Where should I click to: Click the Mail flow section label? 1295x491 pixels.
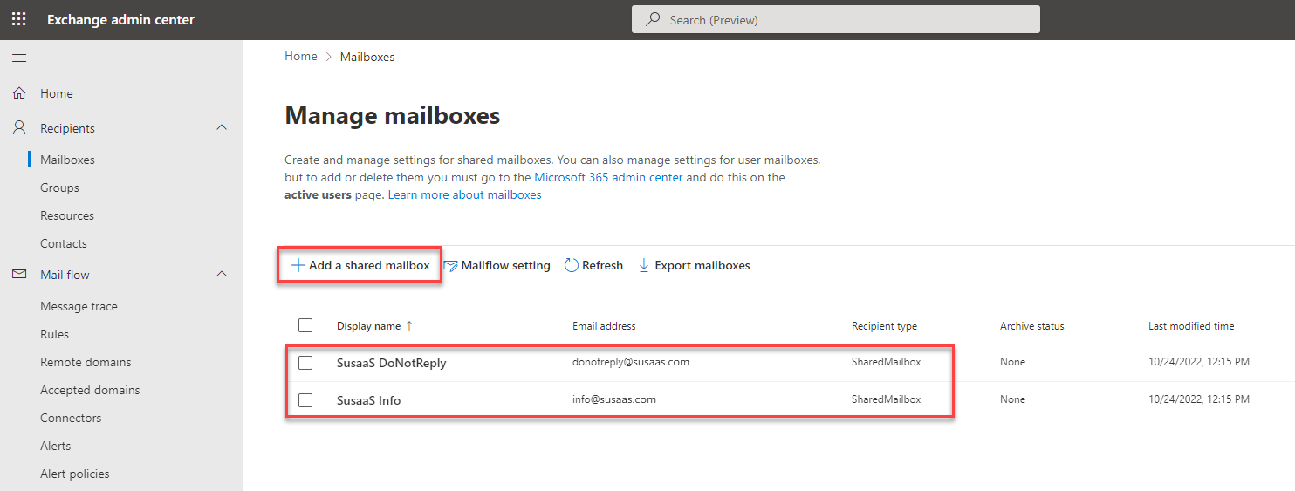(x=65, y=275)
